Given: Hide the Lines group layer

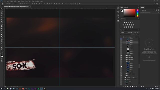Looking at the screenshot, I should tap(121, 55).
